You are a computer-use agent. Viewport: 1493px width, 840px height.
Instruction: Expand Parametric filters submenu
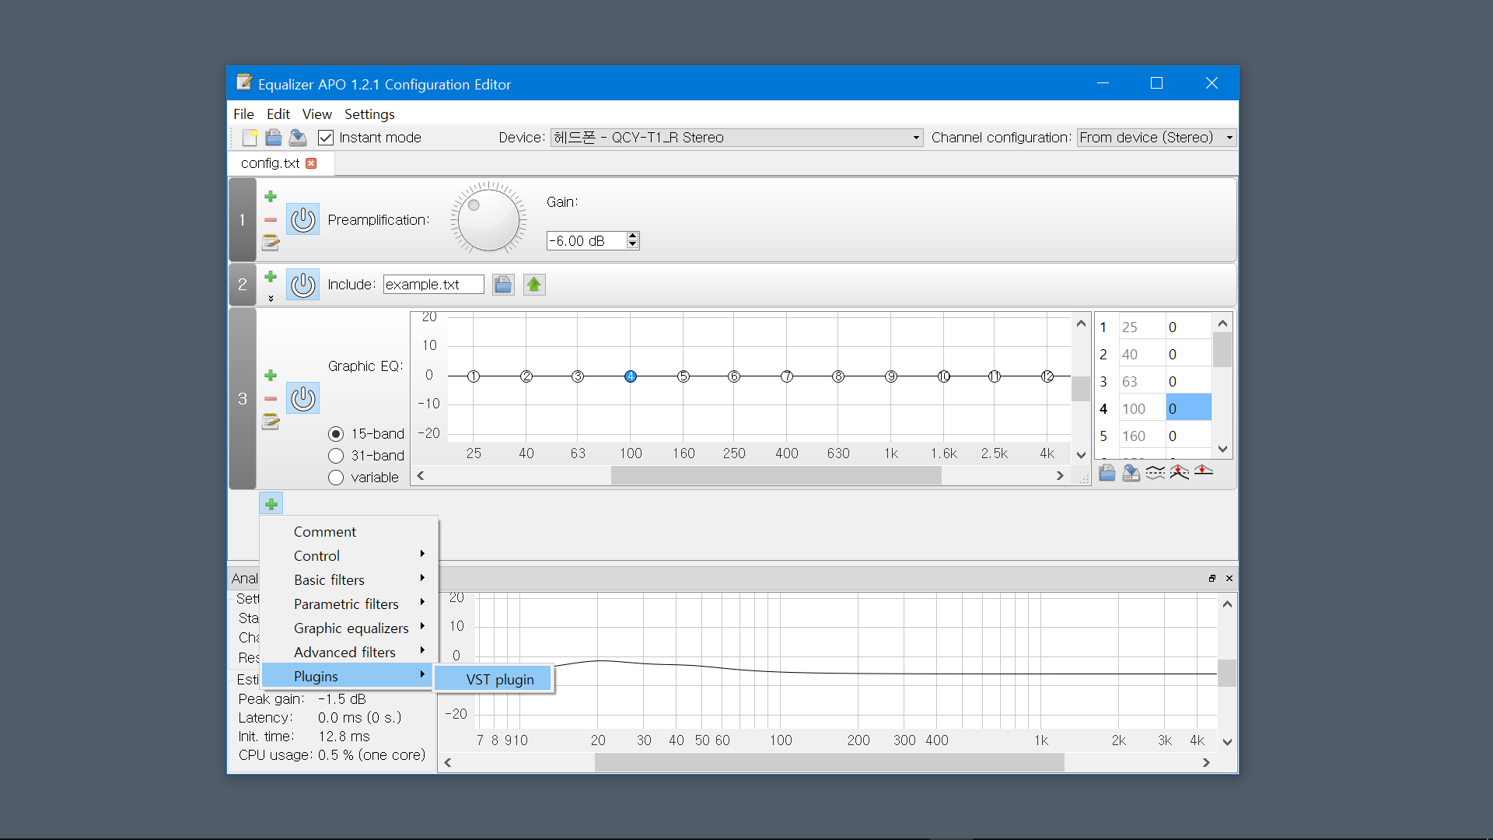click(350, 604)
